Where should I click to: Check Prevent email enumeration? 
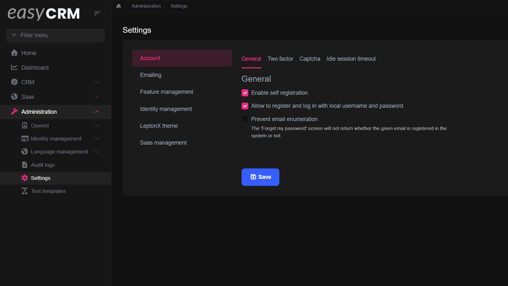(245, 119)
